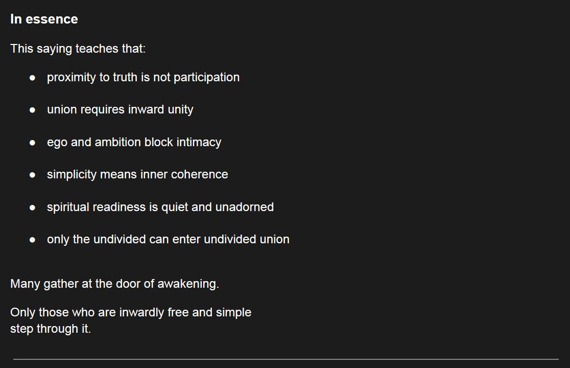Click the bullet dot before "union requires"
Image resolution: width=570 pixels, height=368 pixels.
pyautogui.click(x=32, y=110)
